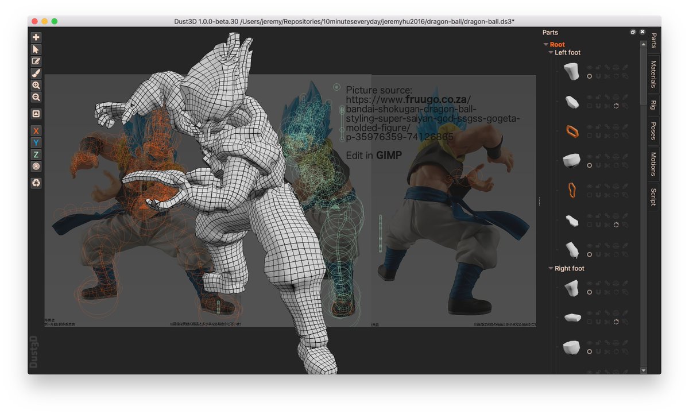
Task: Click balance-scale icon on fifth Left foot part
Action: (x=616, y=186)
